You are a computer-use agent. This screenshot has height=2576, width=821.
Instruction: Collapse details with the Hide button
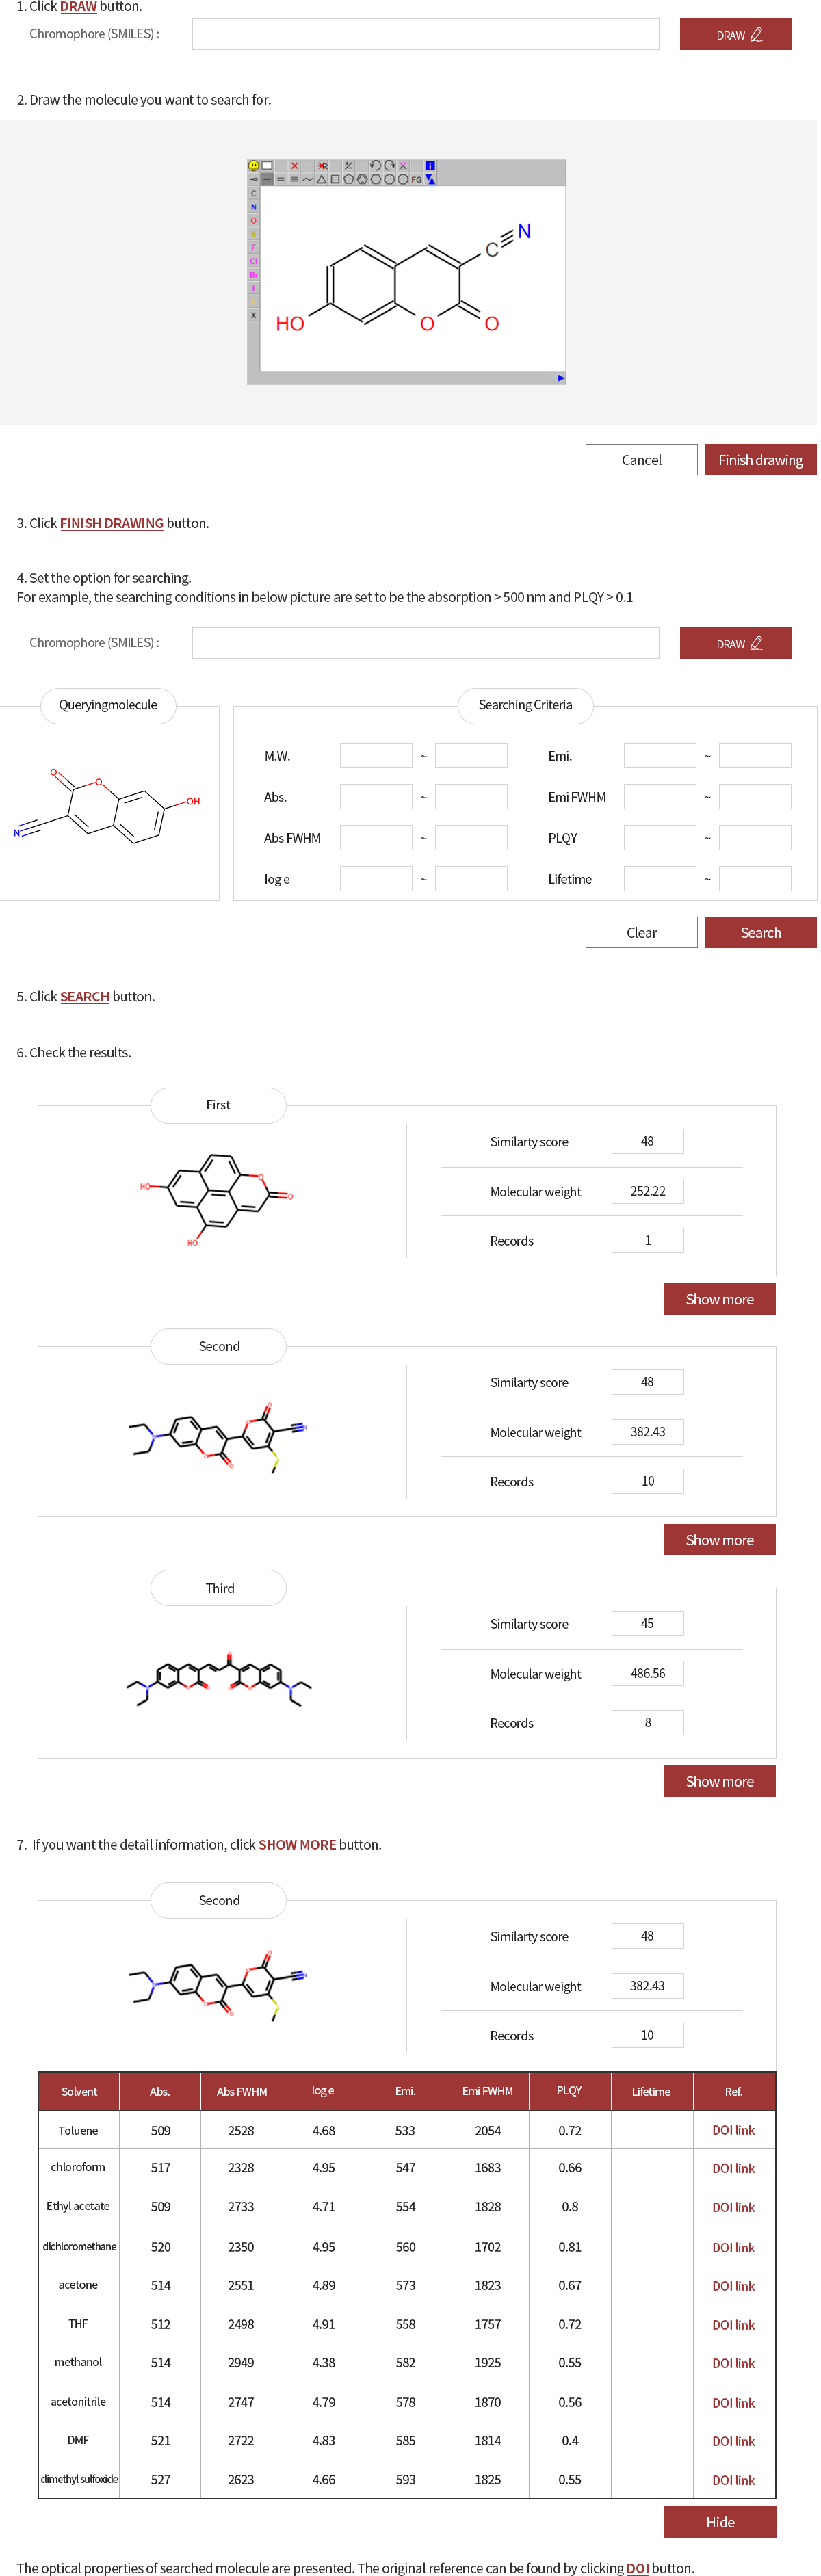coord(719,2521)
